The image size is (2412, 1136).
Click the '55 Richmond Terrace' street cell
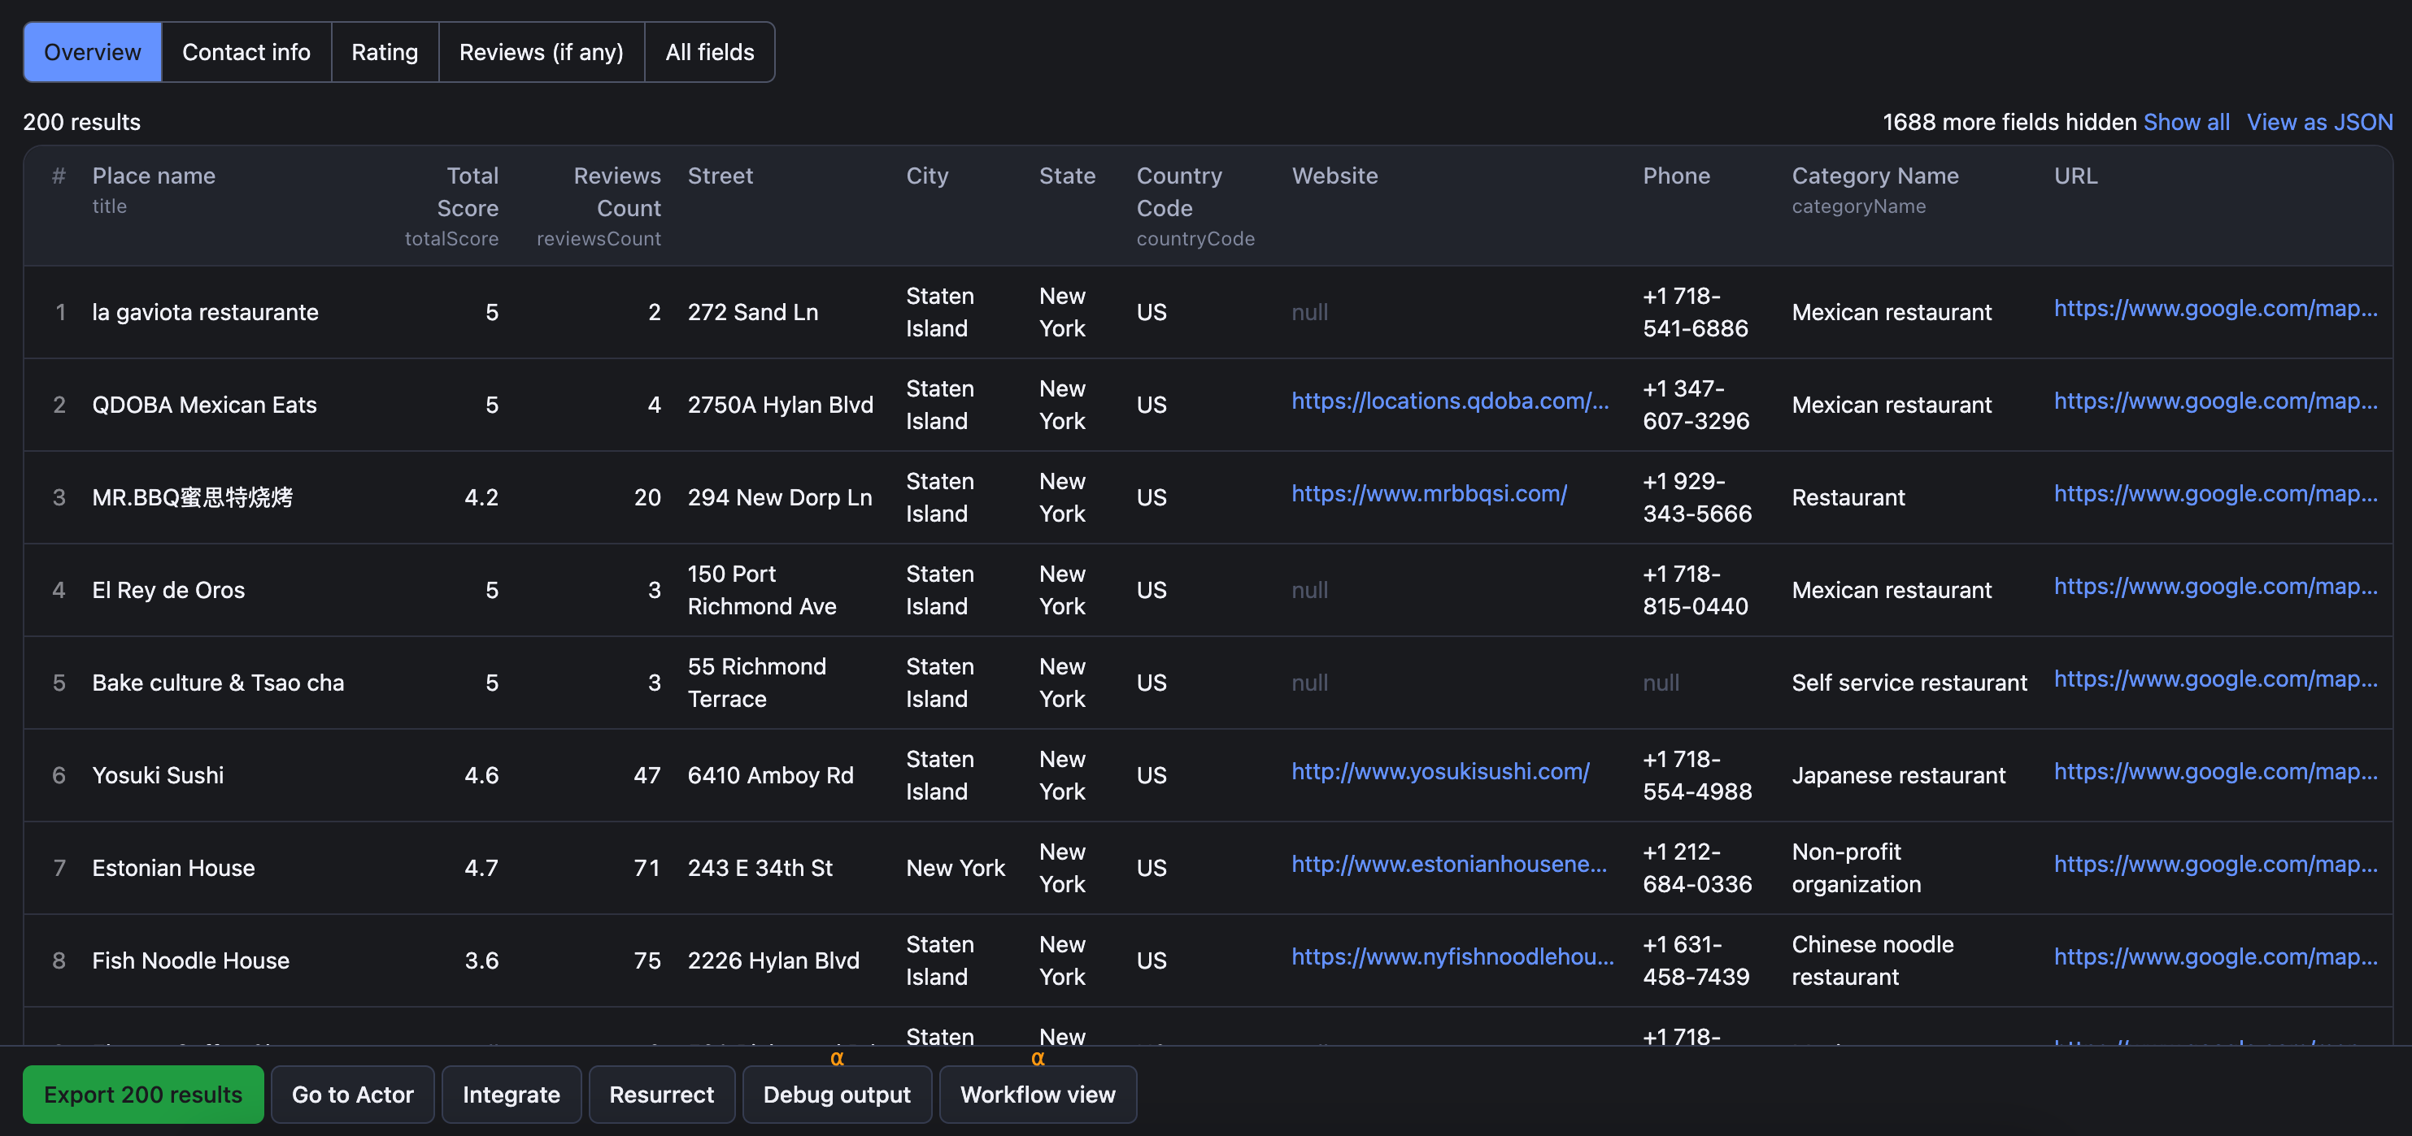point(756,683)
